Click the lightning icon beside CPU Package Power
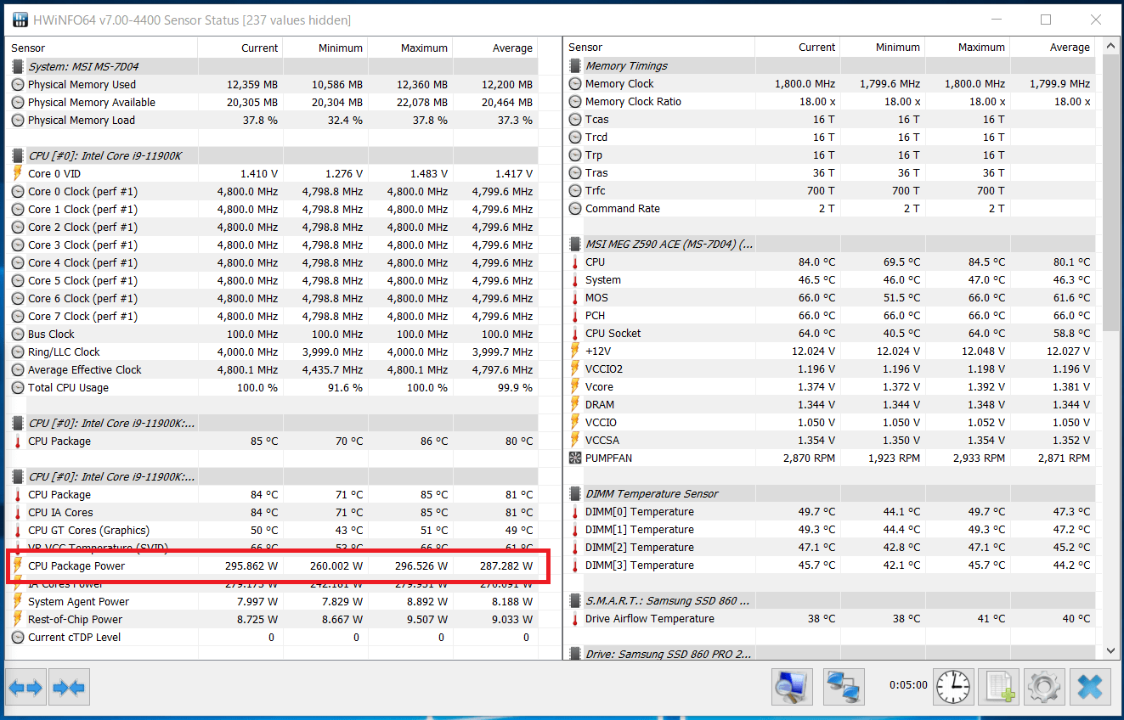The image size is (1124, 720). 18,566
